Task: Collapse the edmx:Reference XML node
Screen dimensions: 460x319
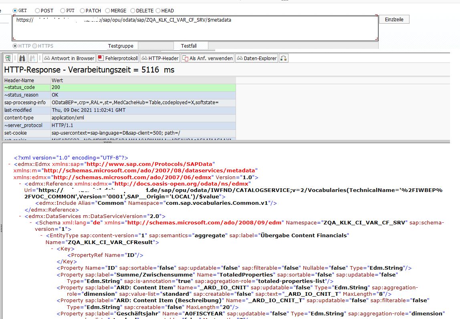Action: click(20, 184)
